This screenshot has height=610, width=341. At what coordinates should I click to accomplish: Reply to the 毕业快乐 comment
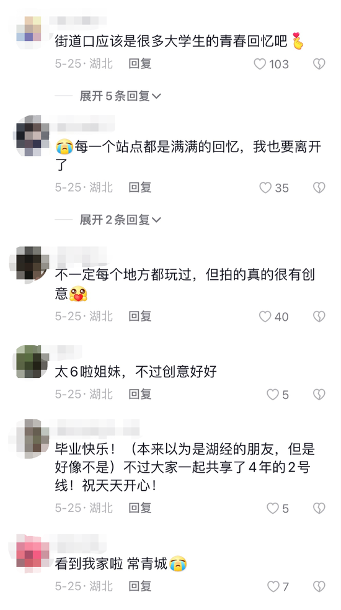(x=140, y=508)
